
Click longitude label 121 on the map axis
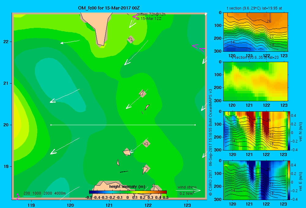109,205
